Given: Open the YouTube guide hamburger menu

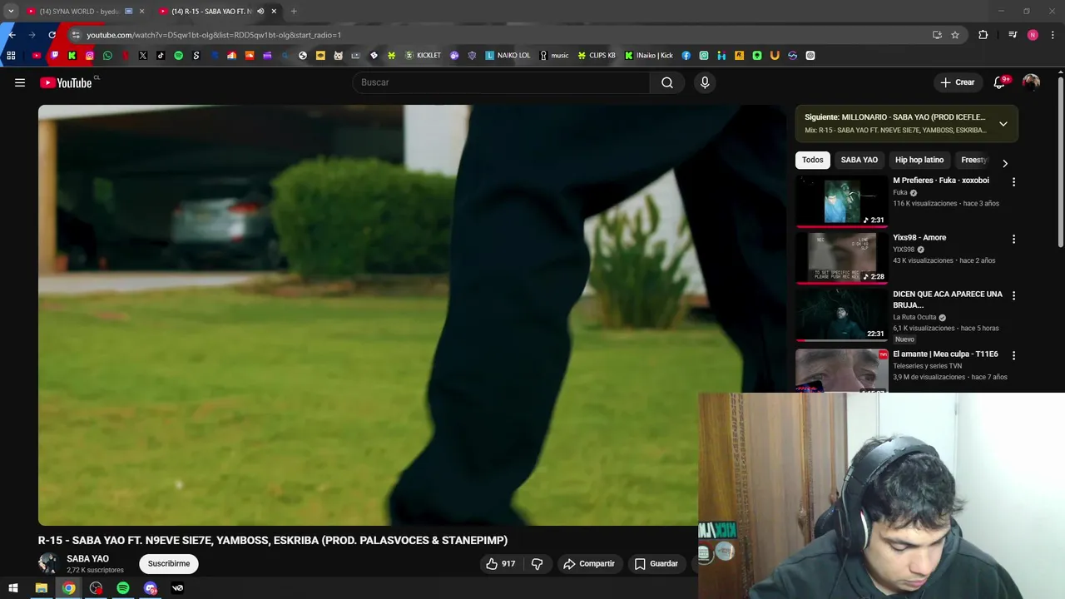Looking at the screenshot, I should click(x=20, y=82).
